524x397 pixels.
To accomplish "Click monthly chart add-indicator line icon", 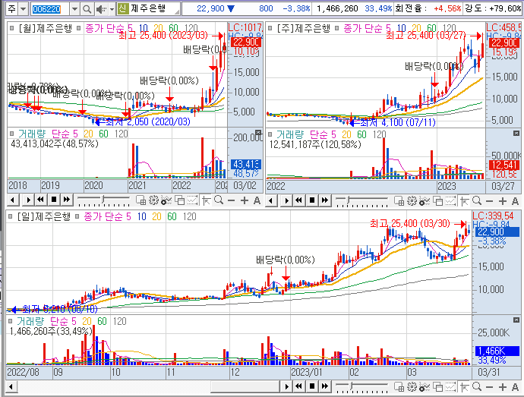I will coord(166,200).
